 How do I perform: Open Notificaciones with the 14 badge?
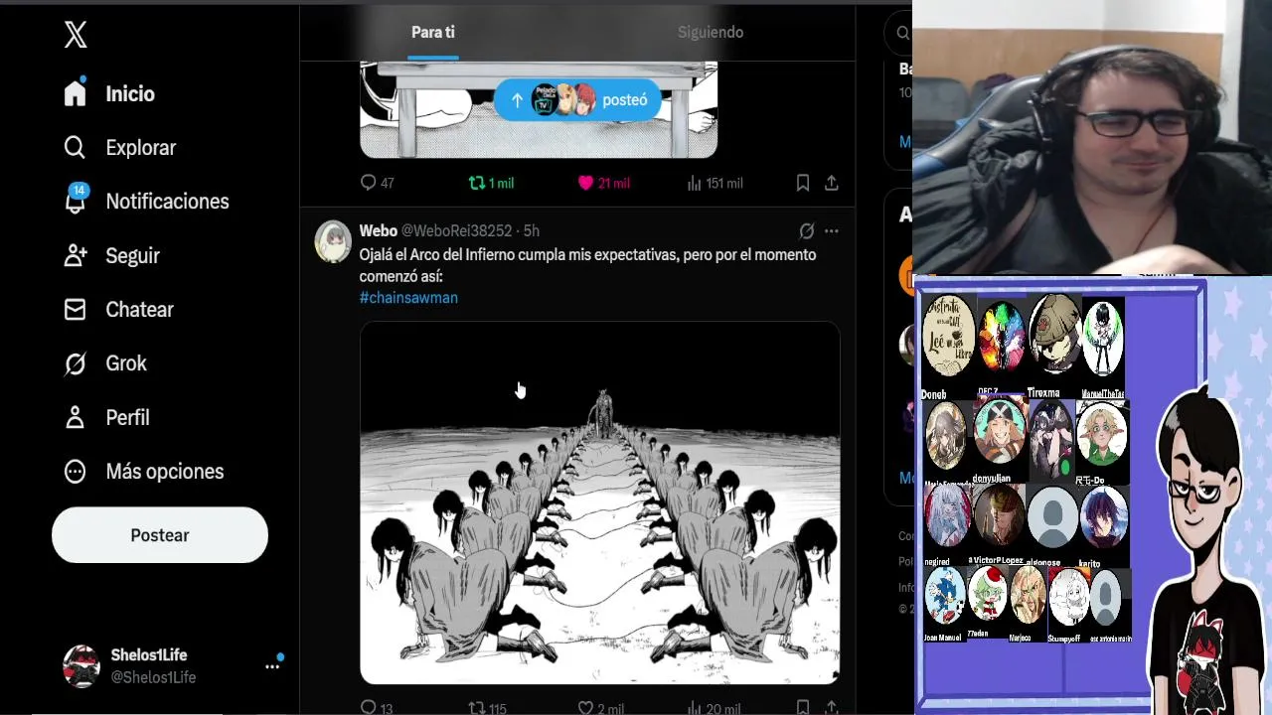(x=146, y=201)
